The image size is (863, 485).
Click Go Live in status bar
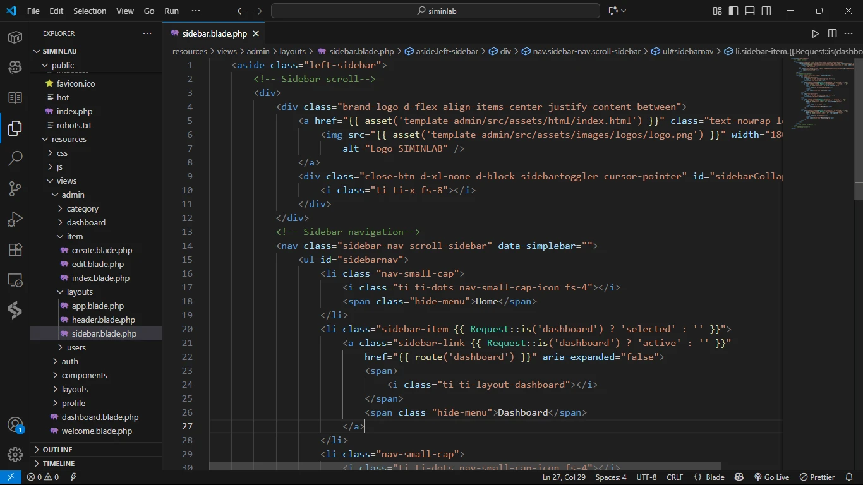pyautogui.click(x=771, y=477)
